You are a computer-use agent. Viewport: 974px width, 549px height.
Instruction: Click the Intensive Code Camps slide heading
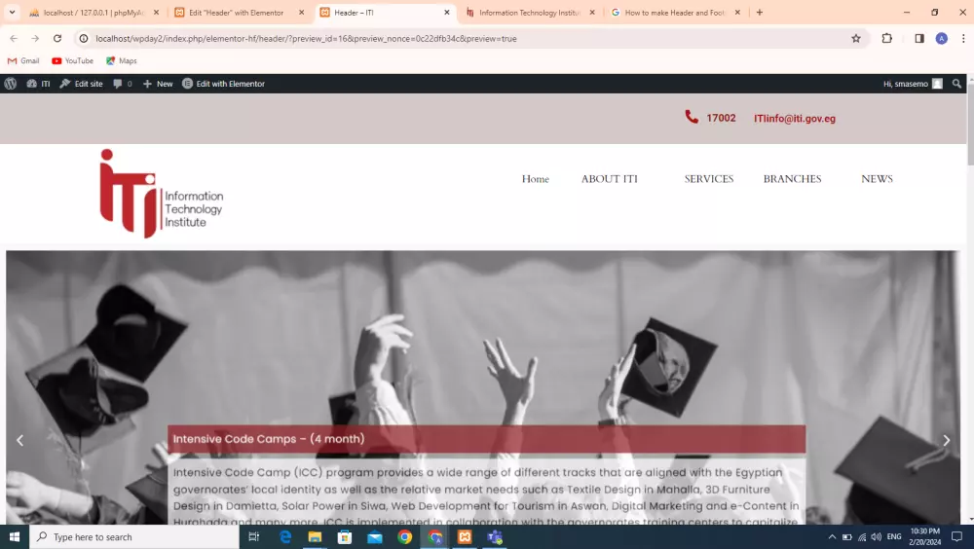[x=269, y=439]
